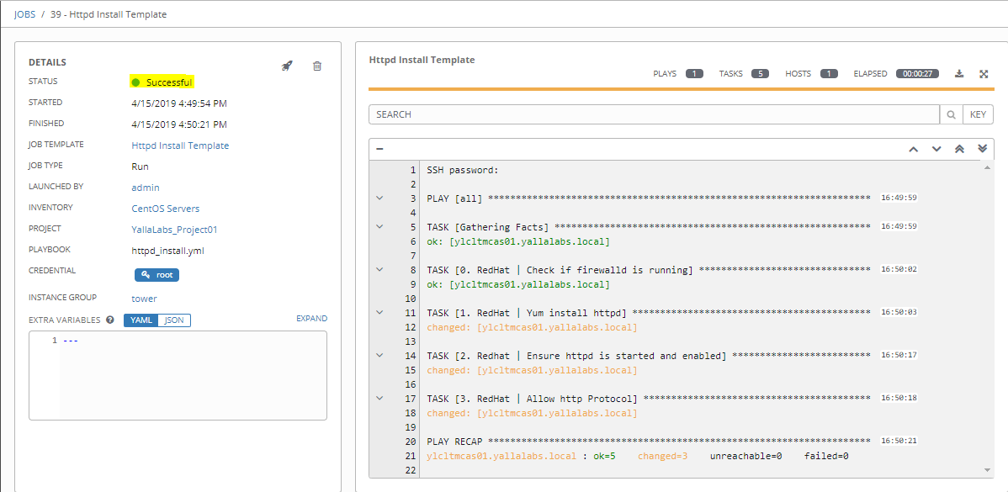Collapse the Gathering Facts task
Screen dimensions: 1008x492
379,226
